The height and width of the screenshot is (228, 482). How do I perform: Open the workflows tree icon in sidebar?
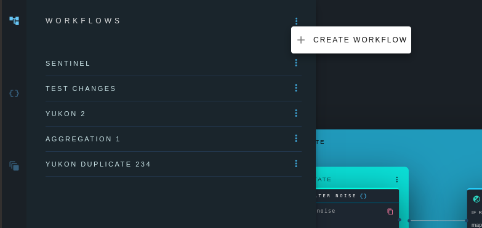coord(14,21)
